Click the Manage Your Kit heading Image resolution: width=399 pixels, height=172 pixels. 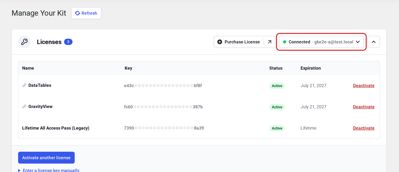[x=39, y=13]
